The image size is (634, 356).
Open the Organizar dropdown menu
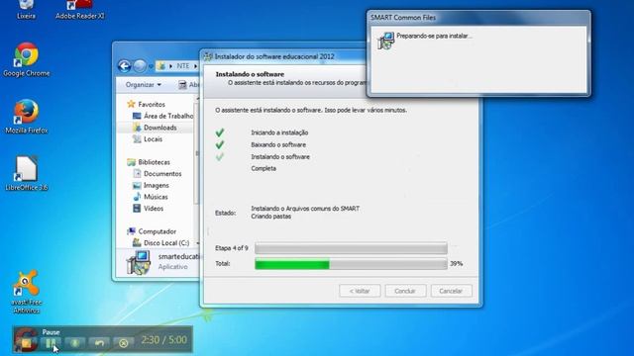(143, 85)
